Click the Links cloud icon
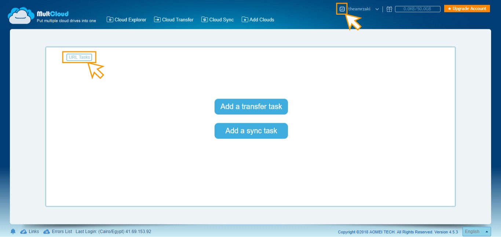This screenshot has width=501, height=237. 23,231
